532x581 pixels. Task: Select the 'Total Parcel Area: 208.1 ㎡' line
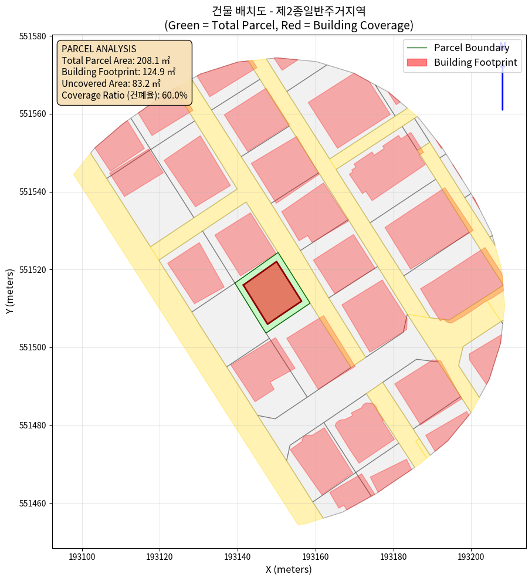pyautogui.click(x=116, y=60)
